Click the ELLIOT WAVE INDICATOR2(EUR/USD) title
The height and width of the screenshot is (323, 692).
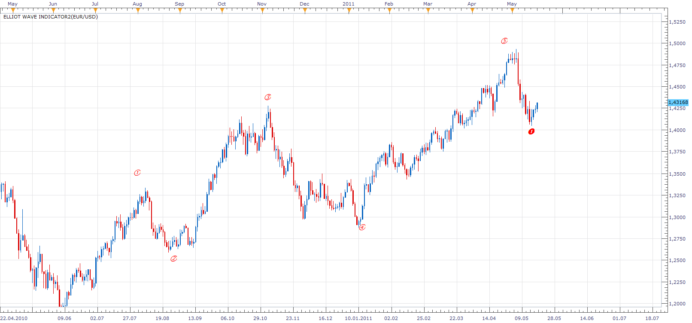[x=51, y=17]
